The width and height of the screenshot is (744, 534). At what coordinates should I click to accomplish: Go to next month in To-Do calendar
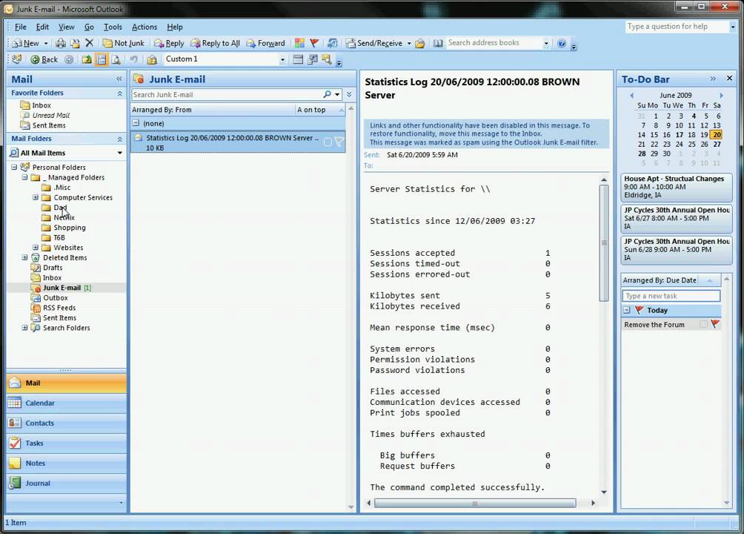coord(721,96)
